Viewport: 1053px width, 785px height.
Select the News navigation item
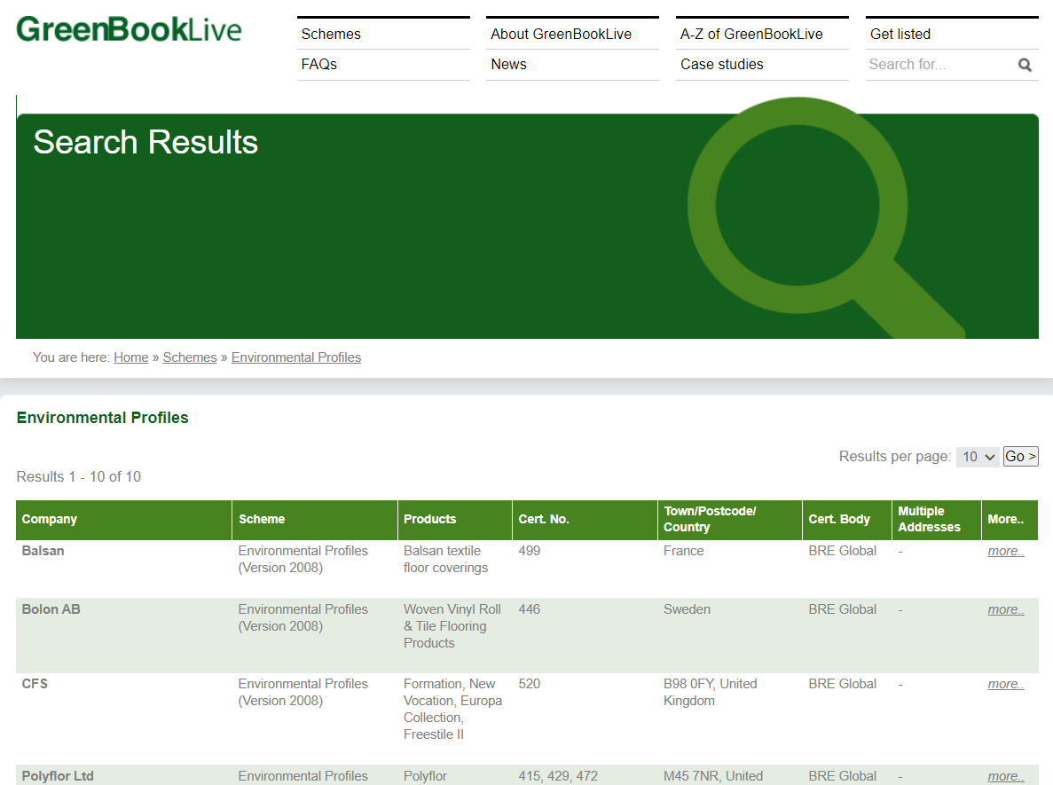tap(508, 65)
